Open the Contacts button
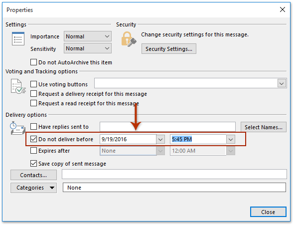This screenshot has width=294, height=227. point(33,175)
